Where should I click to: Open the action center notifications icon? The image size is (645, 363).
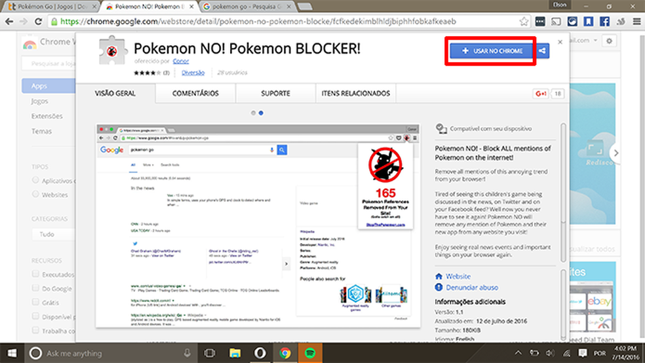click(x=583, y=353)
